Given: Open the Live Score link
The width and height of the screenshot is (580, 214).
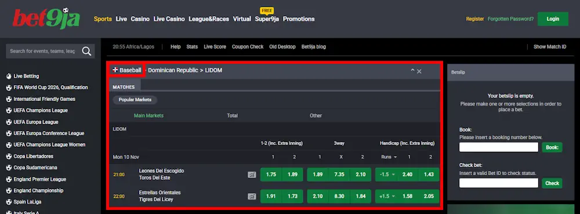Looking at the screenshot, I should 215,47.
